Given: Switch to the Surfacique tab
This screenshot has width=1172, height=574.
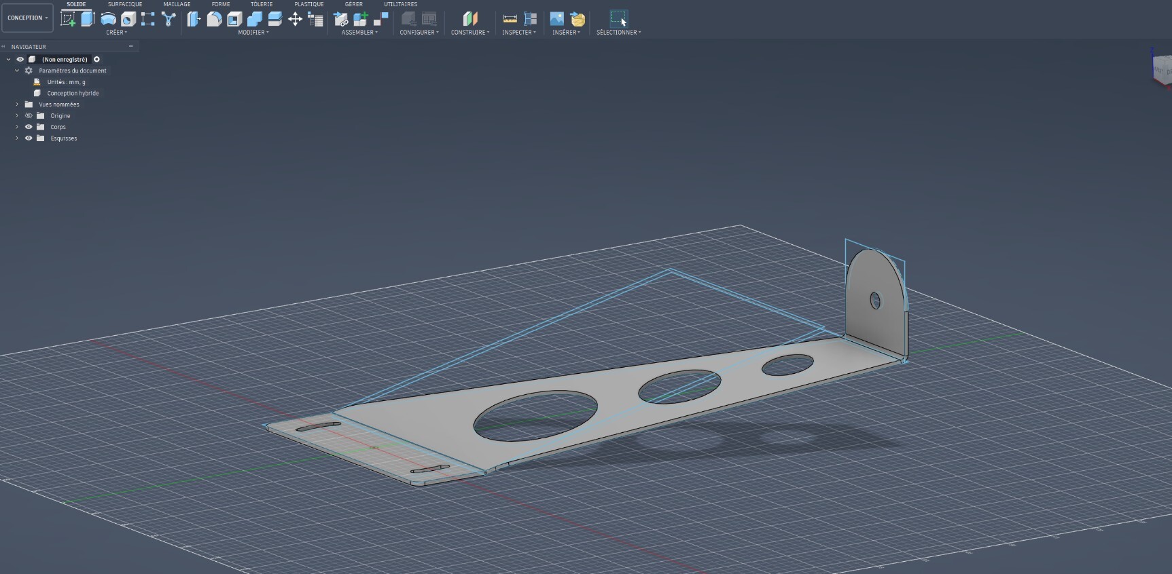Looking at the screenshot, I should point(125,4).
